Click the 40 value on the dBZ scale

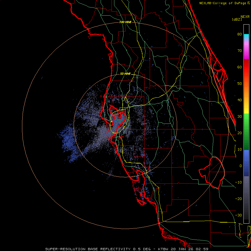pyautogui.click(x=240, y=100)
